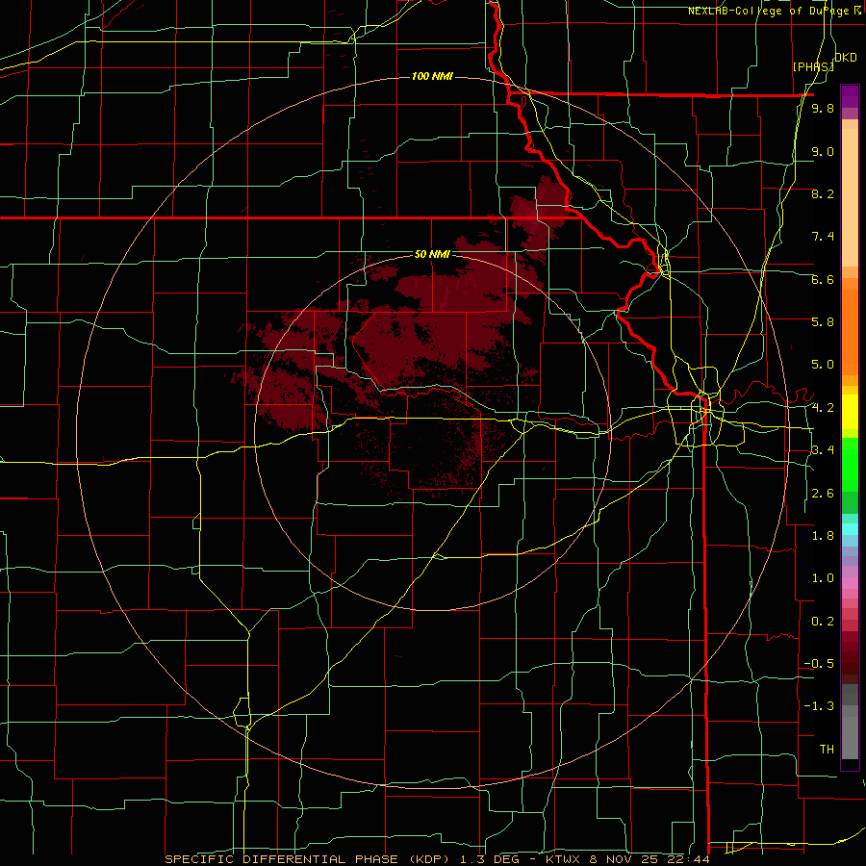Click the 100 NMI range ring label

[432, 76]
